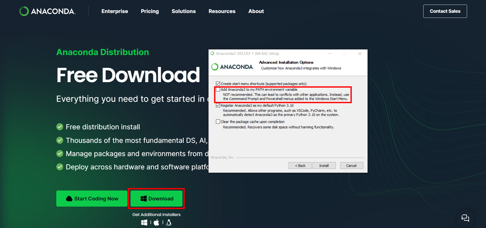Screen dimensions: 486x228
Task: Click the Advanced Installation Options heading
Action: tap(286, 62)
